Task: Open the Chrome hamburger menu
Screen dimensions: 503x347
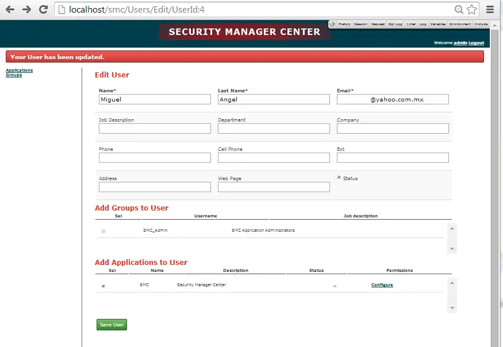Action: pyautogui.click(x=490, y=10)
